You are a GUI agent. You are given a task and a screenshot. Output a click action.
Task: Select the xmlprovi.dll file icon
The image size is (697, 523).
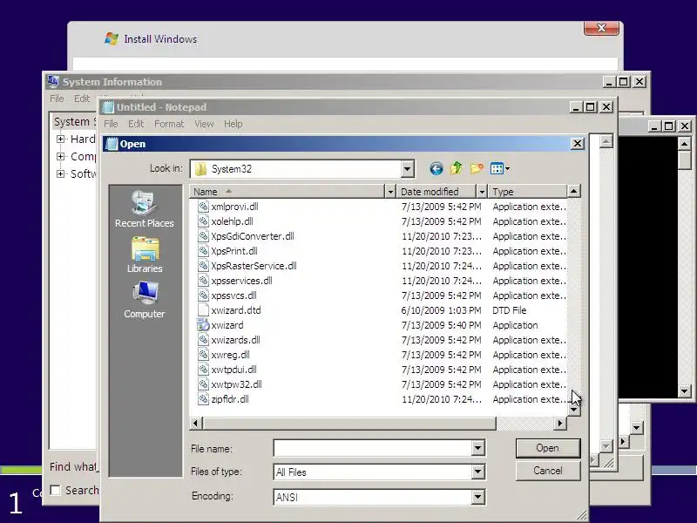203,207
